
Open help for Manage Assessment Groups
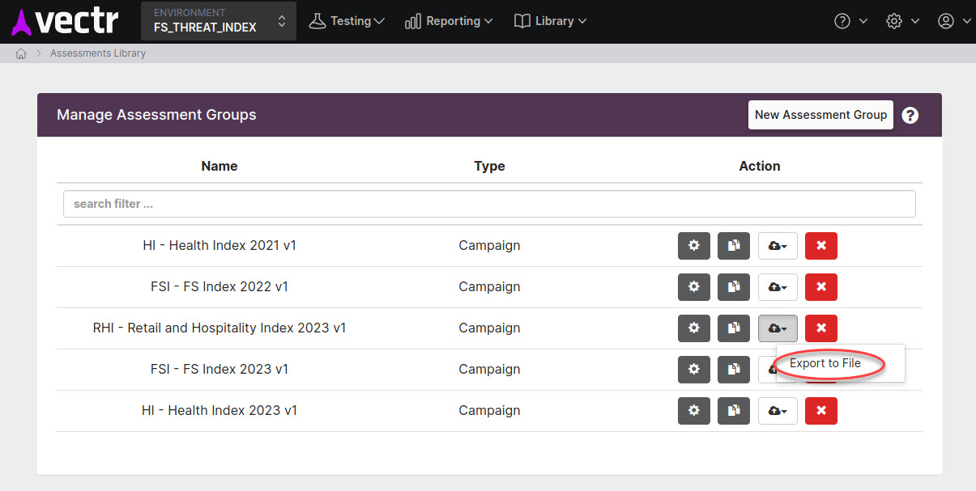910,116
